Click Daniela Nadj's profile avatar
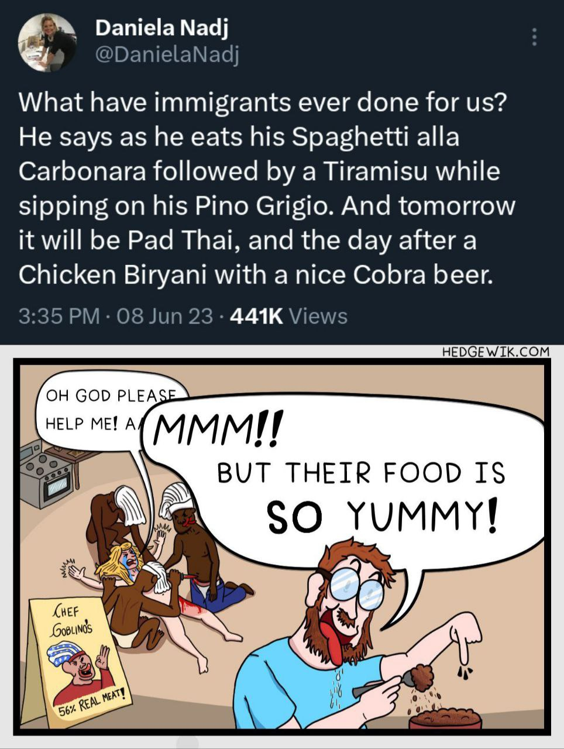 [x=47, y=42]
